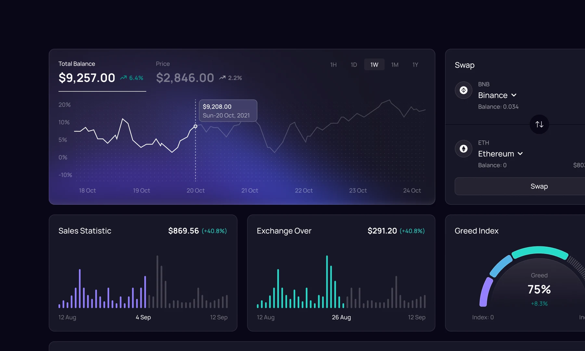Click the Price trend arrow icon
585x351 pixels.
(222, 78)
